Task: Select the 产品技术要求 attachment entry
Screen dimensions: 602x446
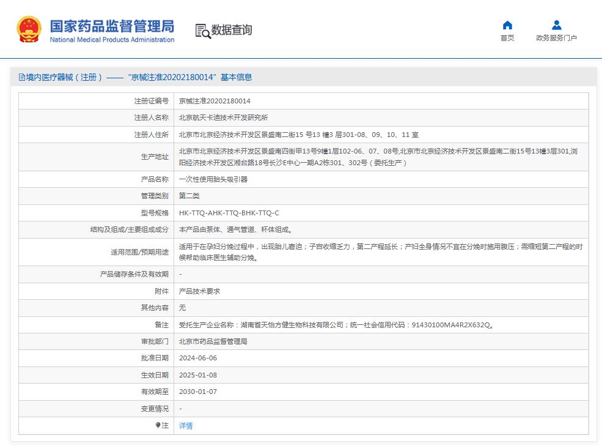Action: click(199, 291)
